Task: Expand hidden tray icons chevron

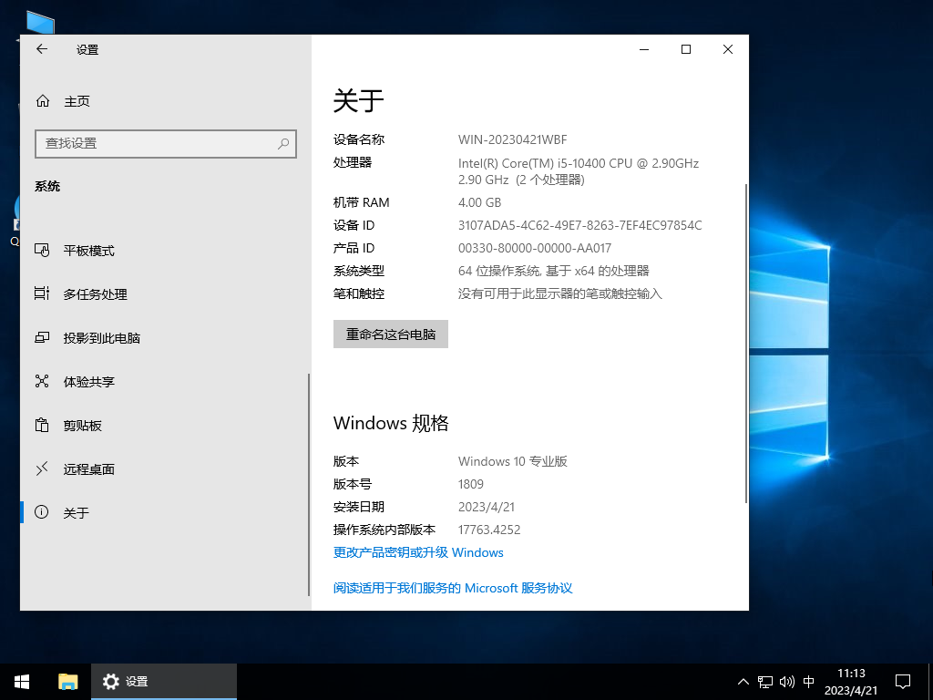Action: click(x=743, y=681)
